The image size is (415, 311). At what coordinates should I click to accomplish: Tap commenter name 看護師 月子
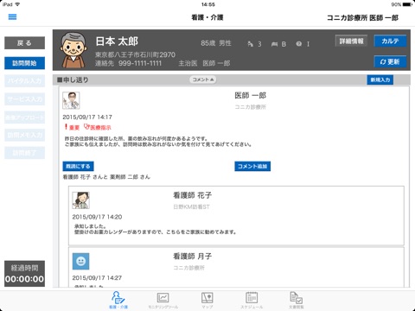pos(193,257)
